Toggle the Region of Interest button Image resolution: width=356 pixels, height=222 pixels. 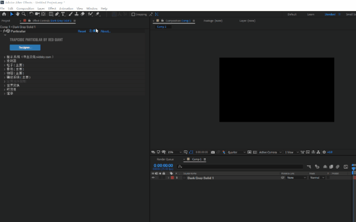pos(249,152)
